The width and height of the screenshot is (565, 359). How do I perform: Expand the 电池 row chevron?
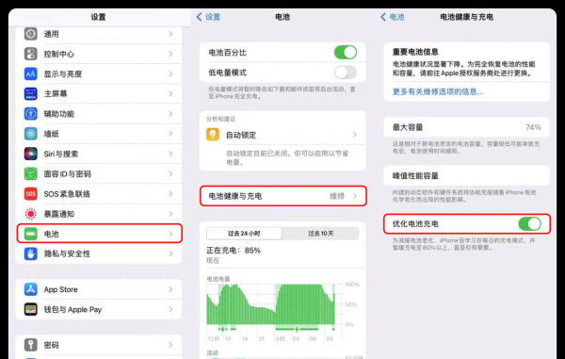click(x=170, y=234)
